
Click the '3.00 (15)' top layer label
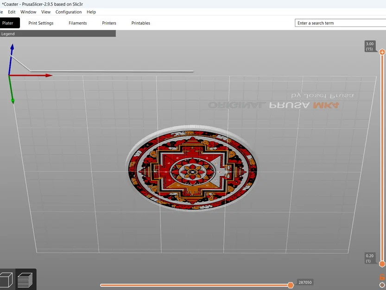(x=370, y=46)
